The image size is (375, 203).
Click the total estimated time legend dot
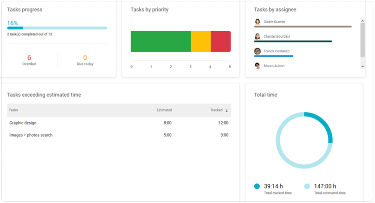click(x=307, y=186)
